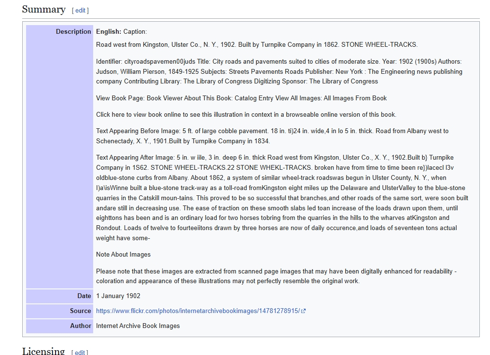Click the edit link beside Licensing heading
Image resolution: width=490 pixels, height=355 pixels.
pos(80,352)
